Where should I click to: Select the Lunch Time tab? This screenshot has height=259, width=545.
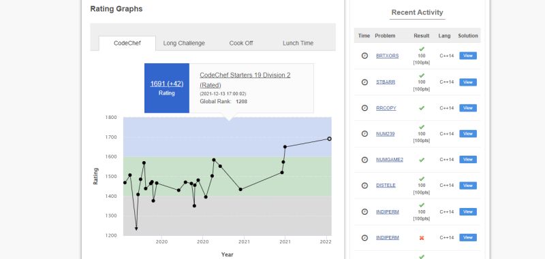point(298,44)
